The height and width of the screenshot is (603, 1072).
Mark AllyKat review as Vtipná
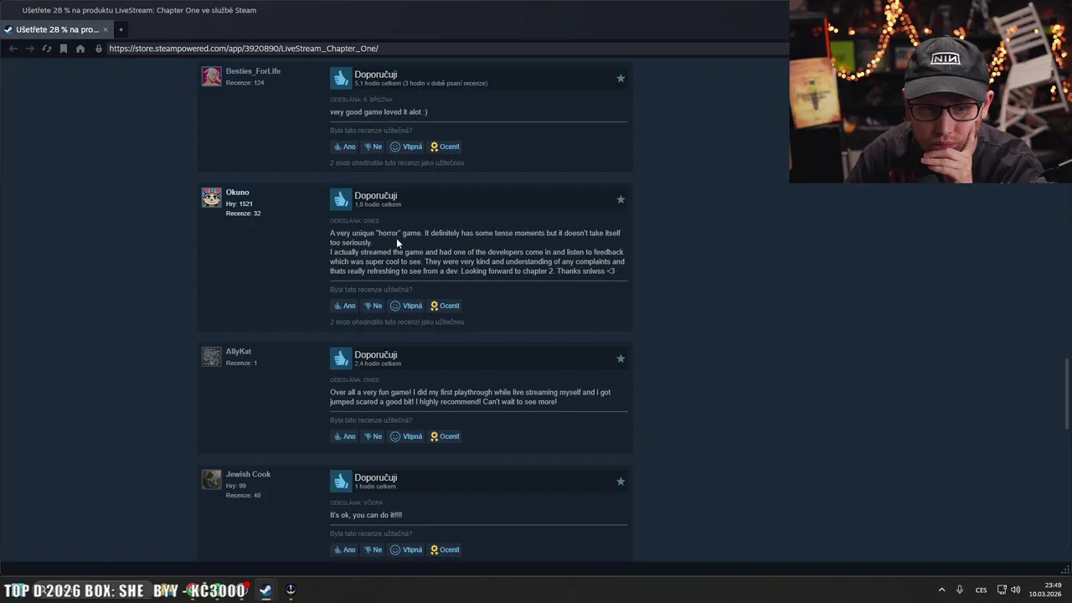coord(406,436)
